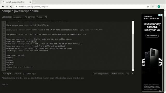Click the page scrollbar up arrow

(x=165, y=10)
